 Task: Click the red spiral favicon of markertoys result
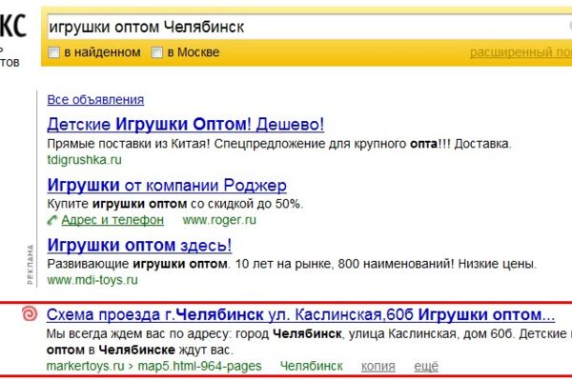click(x=30, y=314)
